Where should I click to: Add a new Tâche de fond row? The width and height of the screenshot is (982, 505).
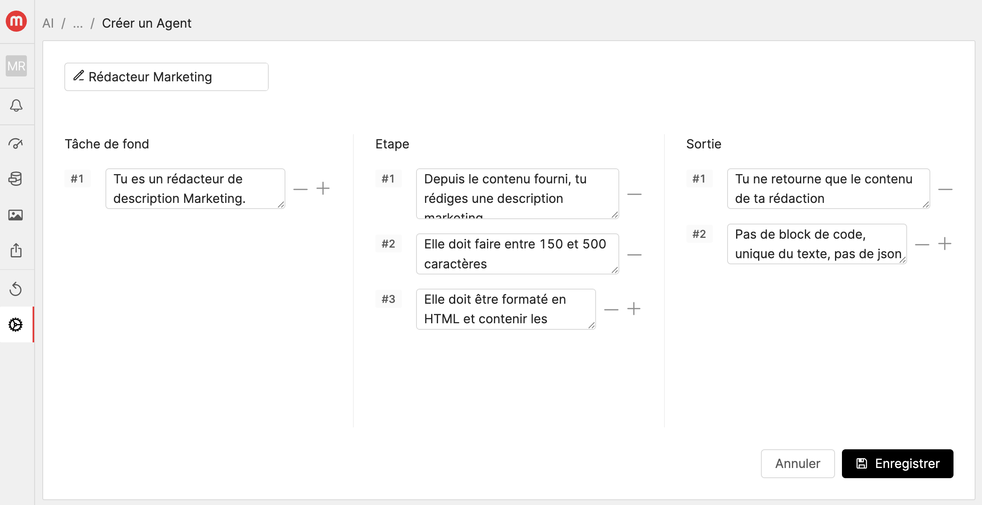[323, 189]
